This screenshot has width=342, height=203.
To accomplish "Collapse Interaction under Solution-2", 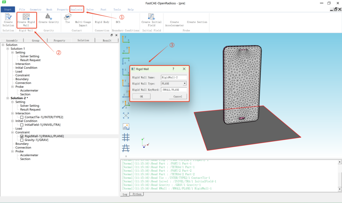I will 12,113.
